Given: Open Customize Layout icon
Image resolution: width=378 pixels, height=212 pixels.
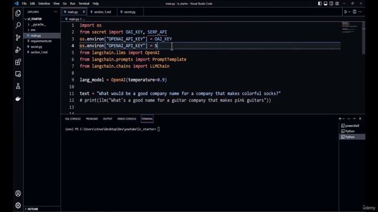Looking at the screenshot, I should [x=337, y=4].
